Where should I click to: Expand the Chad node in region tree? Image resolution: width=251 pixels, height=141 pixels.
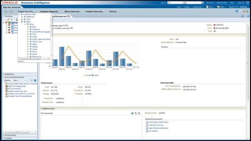[x=28, y=34]
